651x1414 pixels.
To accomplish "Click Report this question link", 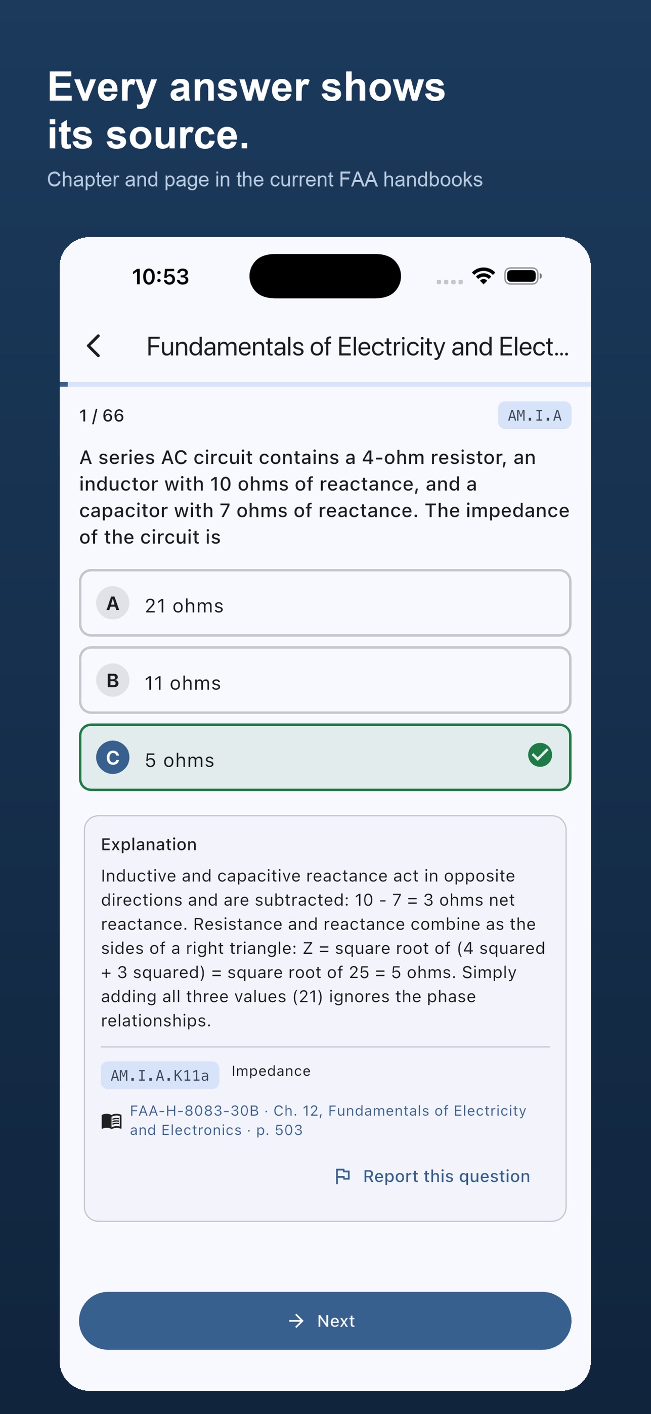I will pos(446,1176).
